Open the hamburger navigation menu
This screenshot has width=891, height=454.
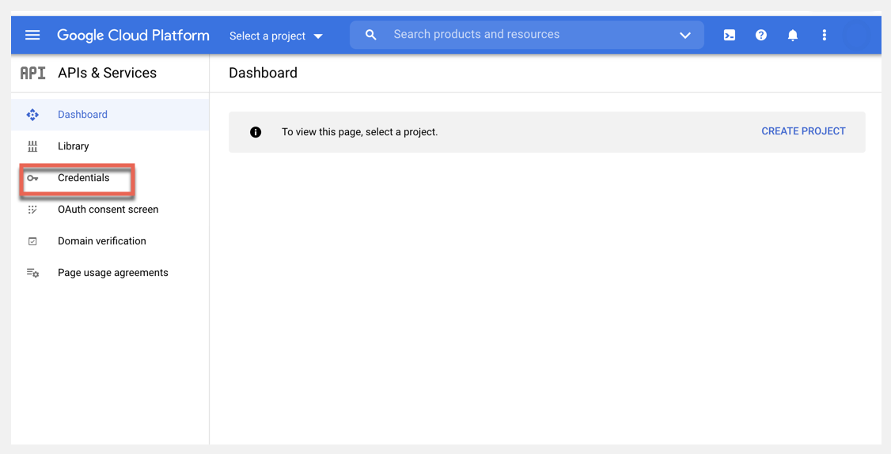(x=32, y=35)
